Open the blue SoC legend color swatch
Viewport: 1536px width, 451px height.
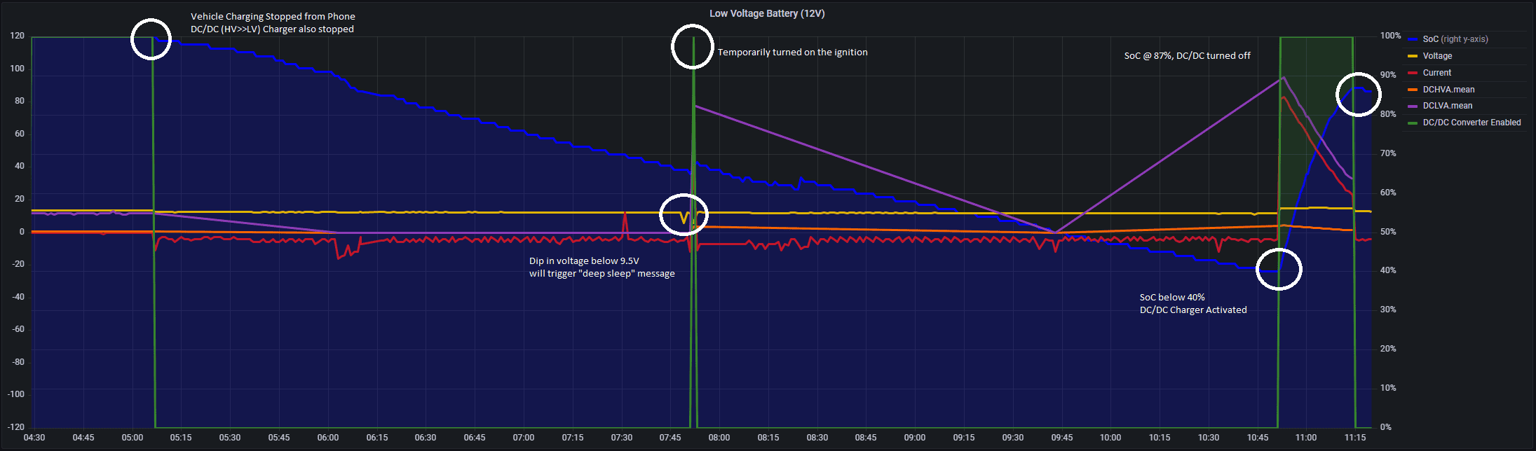tap(1413, 40)
